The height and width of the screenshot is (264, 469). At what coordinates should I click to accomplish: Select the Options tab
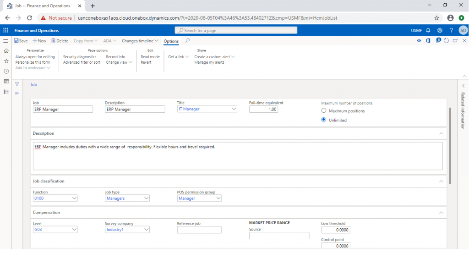coord(171,41)
